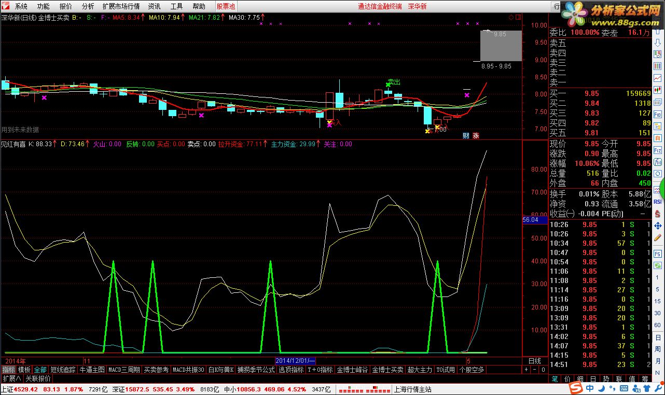Click the green refresh icon
Screen dimensions: 665x395
pos(657,265)
